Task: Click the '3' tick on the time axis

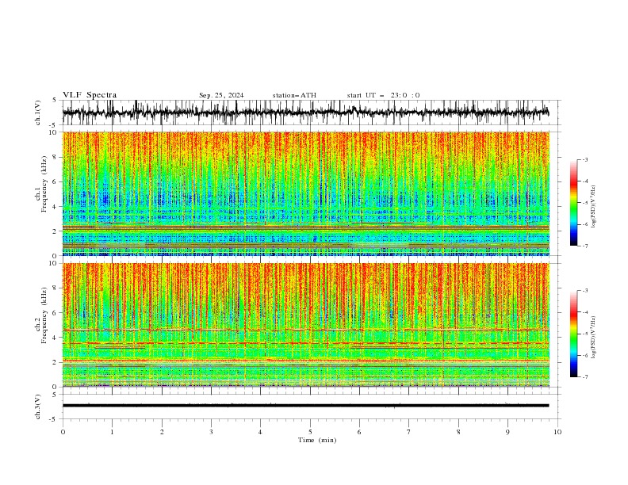Action: pyautogui.click(x=211, y=432)
